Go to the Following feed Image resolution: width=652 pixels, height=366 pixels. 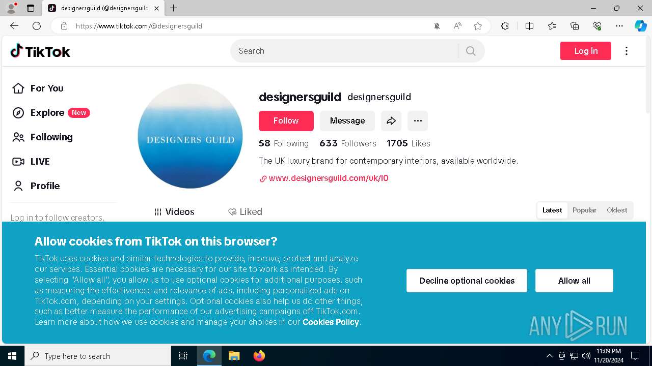click(42, 137)
